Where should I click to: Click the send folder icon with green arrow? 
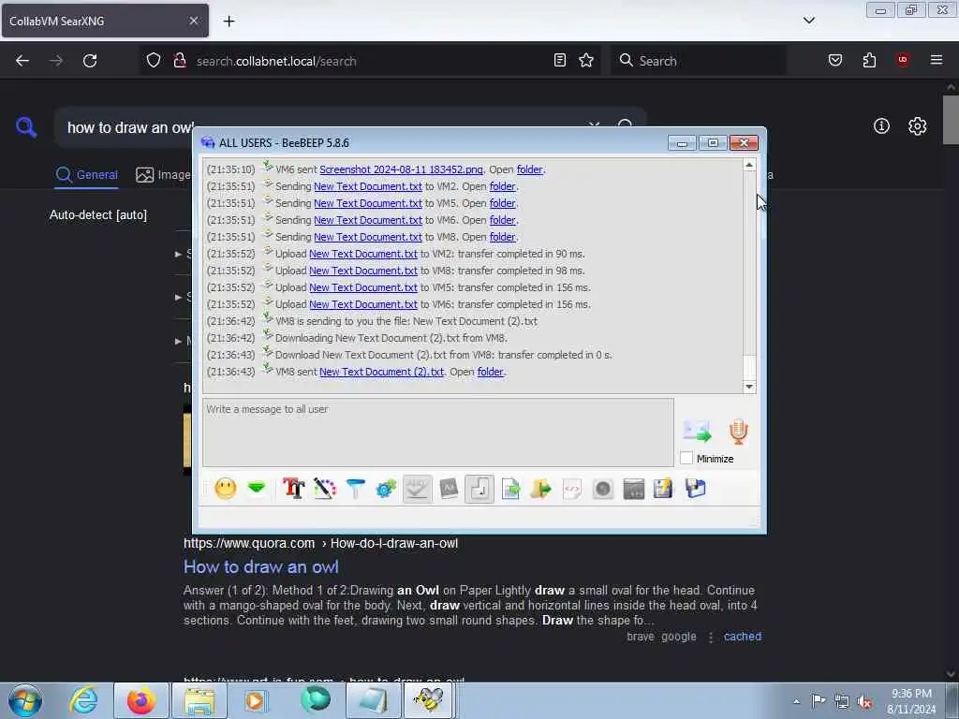(x=540, y=489)
